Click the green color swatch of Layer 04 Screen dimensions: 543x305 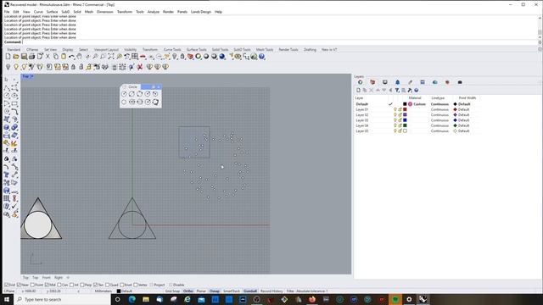[x=405, y=125]
